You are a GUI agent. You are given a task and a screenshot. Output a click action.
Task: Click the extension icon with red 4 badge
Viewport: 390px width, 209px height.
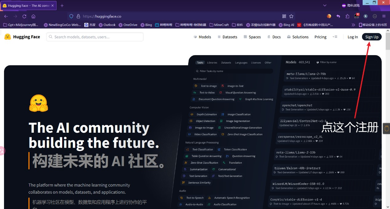click(357, 16)
